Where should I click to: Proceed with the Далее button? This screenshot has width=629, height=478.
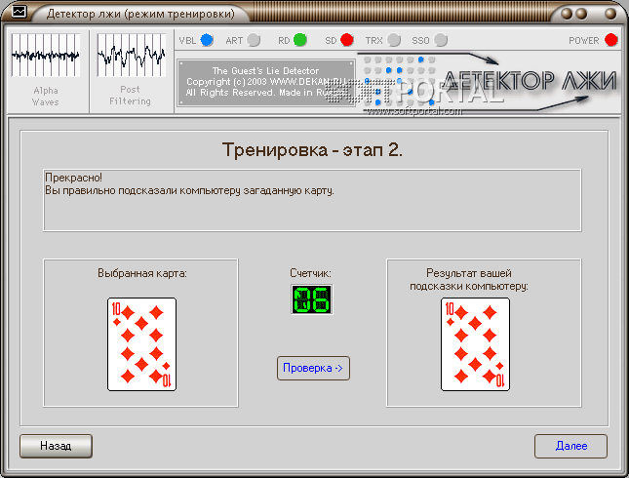pyautogui.click(x=570, y=446)
